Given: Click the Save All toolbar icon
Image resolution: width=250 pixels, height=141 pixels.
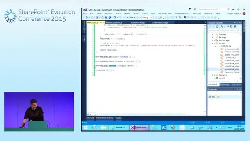Looking at the screenshot, I should point(110,18).
